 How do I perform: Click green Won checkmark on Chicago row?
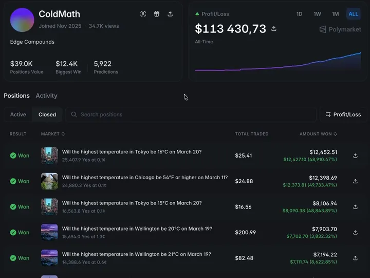tap(13, 181)
